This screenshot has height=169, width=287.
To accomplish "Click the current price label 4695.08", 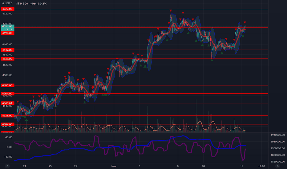I will pos(7,28).
